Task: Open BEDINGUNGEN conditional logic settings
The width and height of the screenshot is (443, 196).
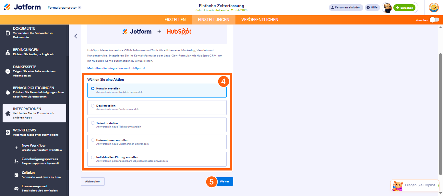Action: (34, 52)
